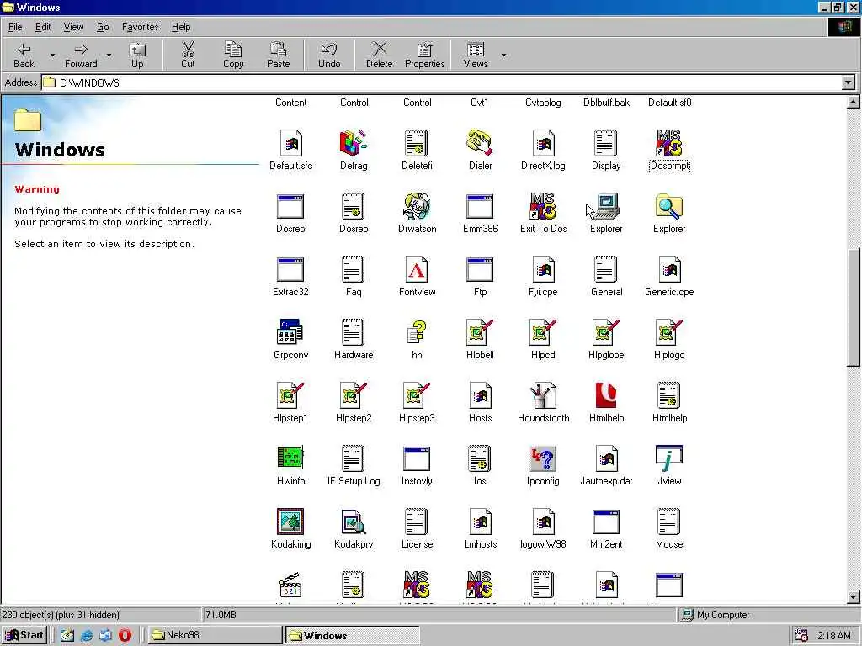Image resolution: width=862 pixels, height=646 pixels.
Task: Select the Ipconfig icon
Action: [543, 458]
